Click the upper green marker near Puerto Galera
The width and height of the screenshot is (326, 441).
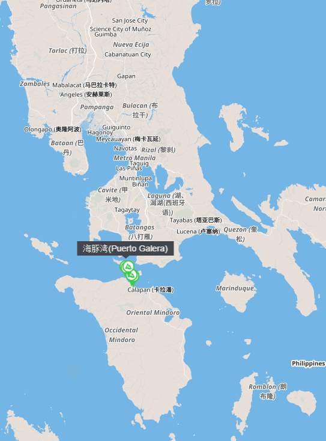pos(128,266)
